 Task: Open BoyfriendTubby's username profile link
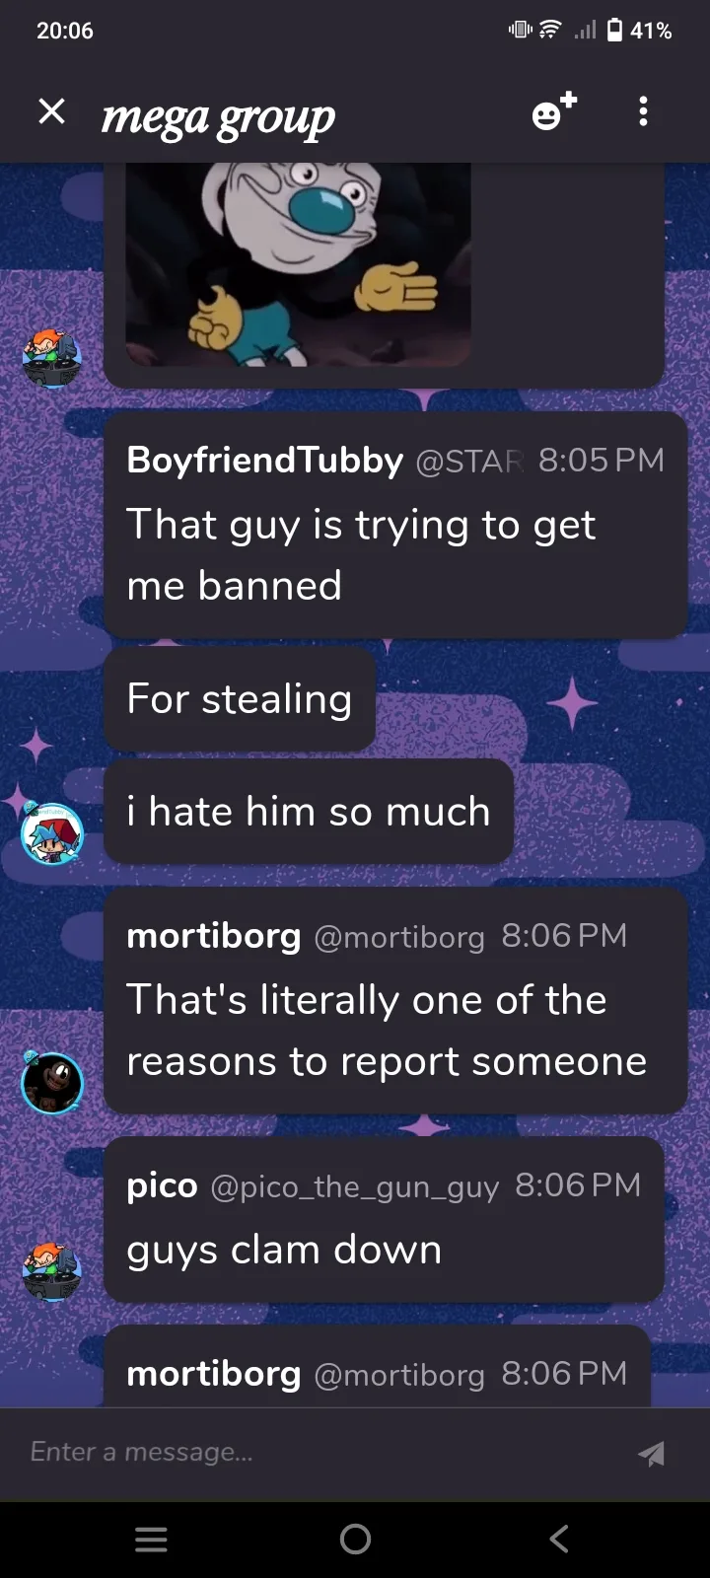pos(264,461)
